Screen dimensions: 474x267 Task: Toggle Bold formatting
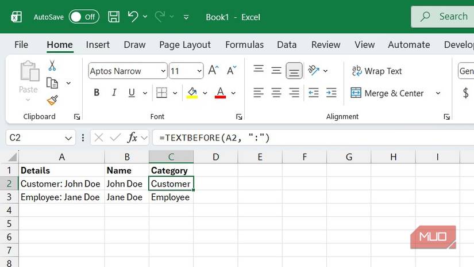[x=97, y=92]
